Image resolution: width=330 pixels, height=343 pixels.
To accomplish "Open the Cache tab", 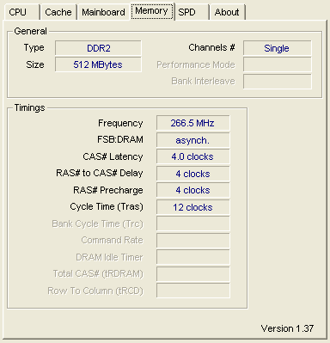I will 58,12.
